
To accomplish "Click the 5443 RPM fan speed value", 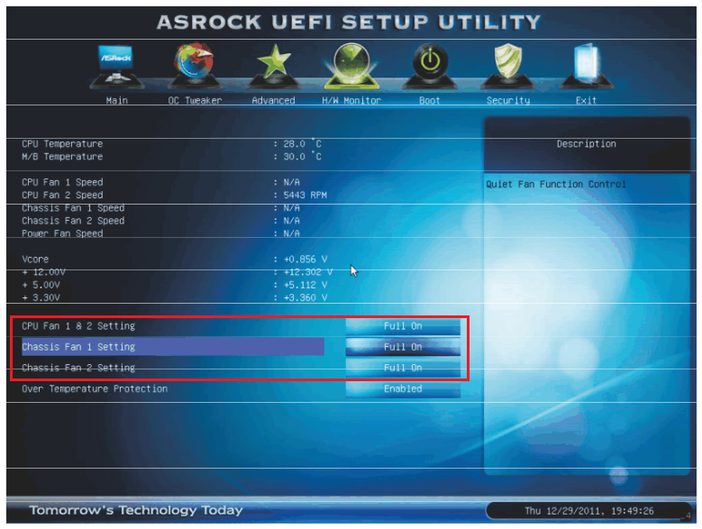I will [x=305, y=196].
